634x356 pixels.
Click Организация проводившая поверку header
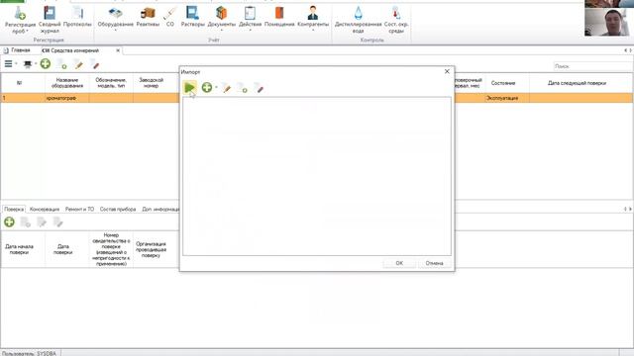coord(151,249)
